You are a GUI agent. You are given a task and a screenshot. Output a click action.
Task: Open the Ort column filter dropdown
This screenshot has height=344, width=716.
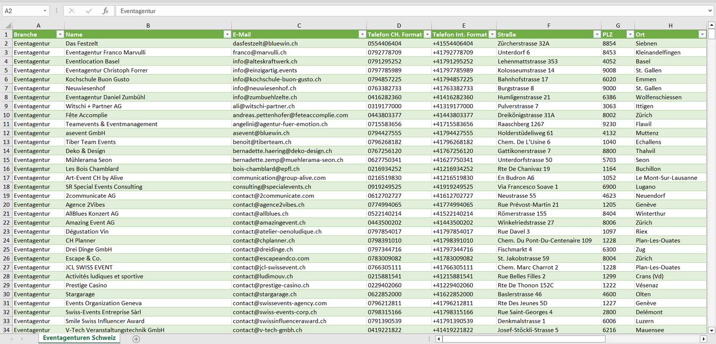[x=702, y=35]
